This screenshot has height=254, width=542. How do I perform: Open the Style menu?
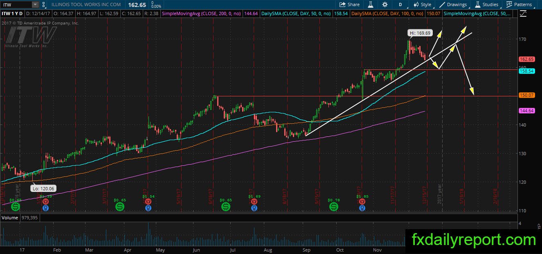(422, 4)
